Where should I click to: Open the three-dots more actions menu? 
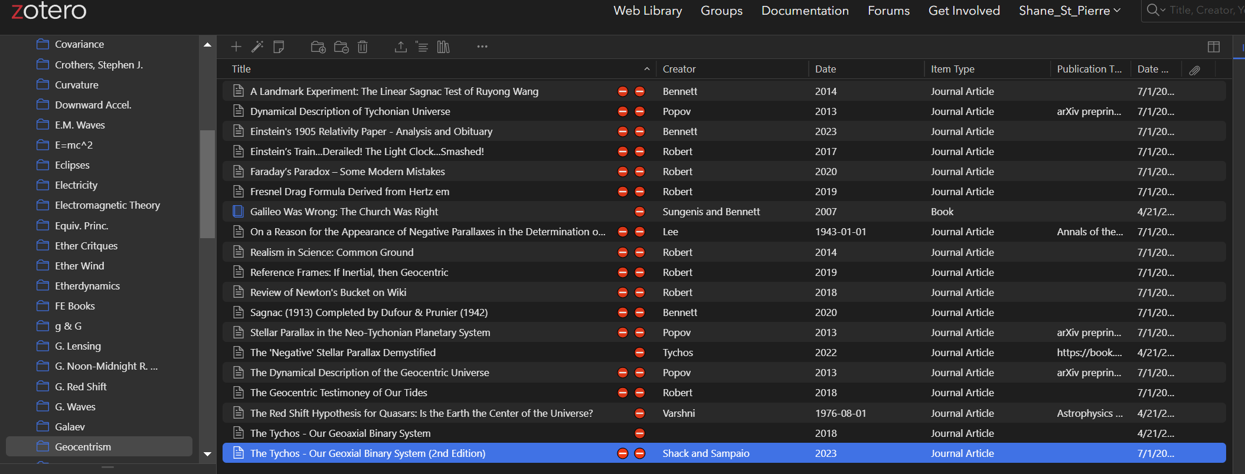pos(482,47)
